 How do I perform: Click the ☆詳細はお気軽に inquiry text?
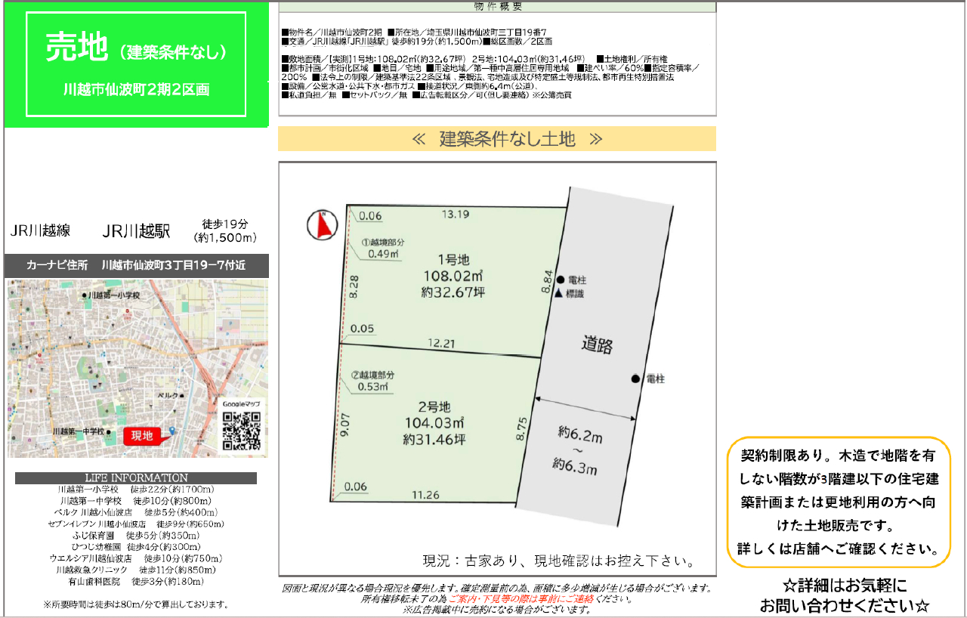coord(843,595)
